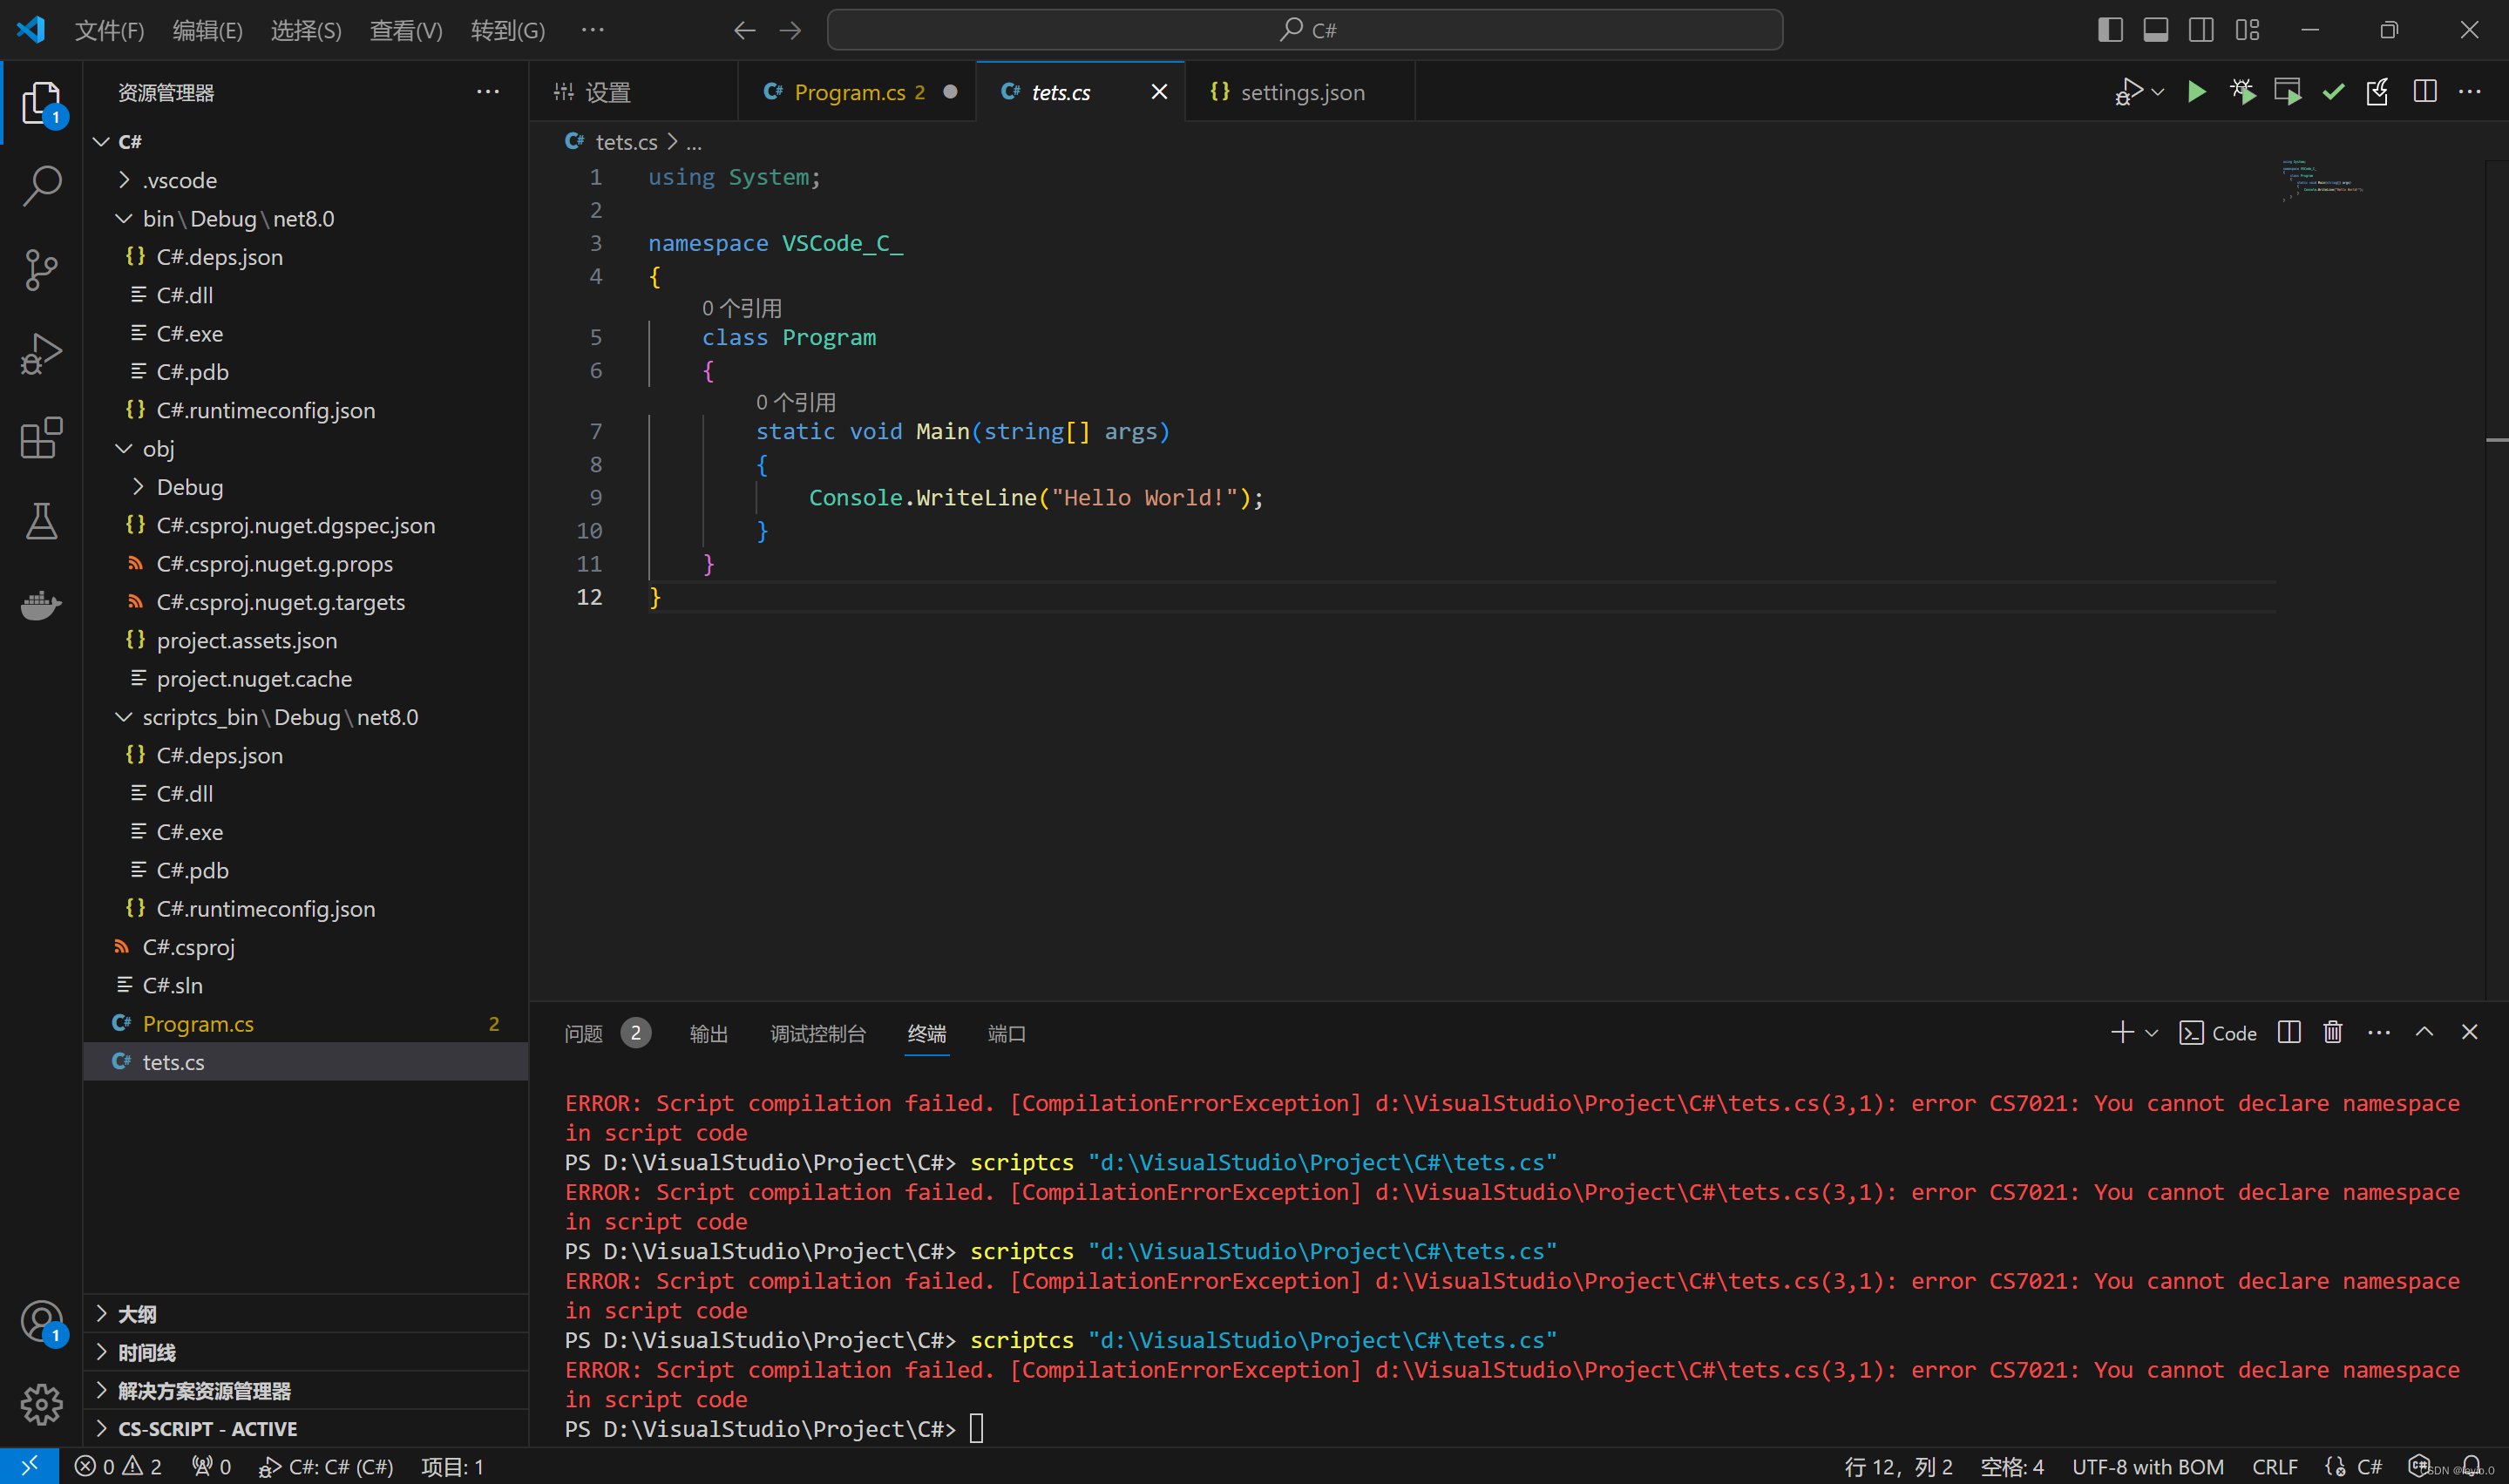Screen dimensions: 2509x1484
Task: Create a new terminal with the plus icon
Action: [2121, 1032]
